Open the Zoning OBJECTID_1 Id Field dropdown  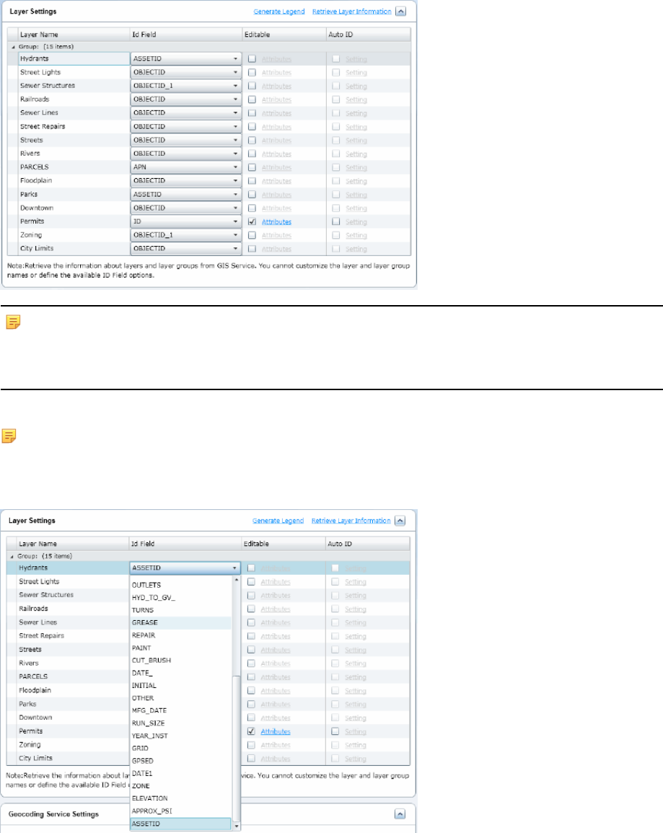click(186, 235)
